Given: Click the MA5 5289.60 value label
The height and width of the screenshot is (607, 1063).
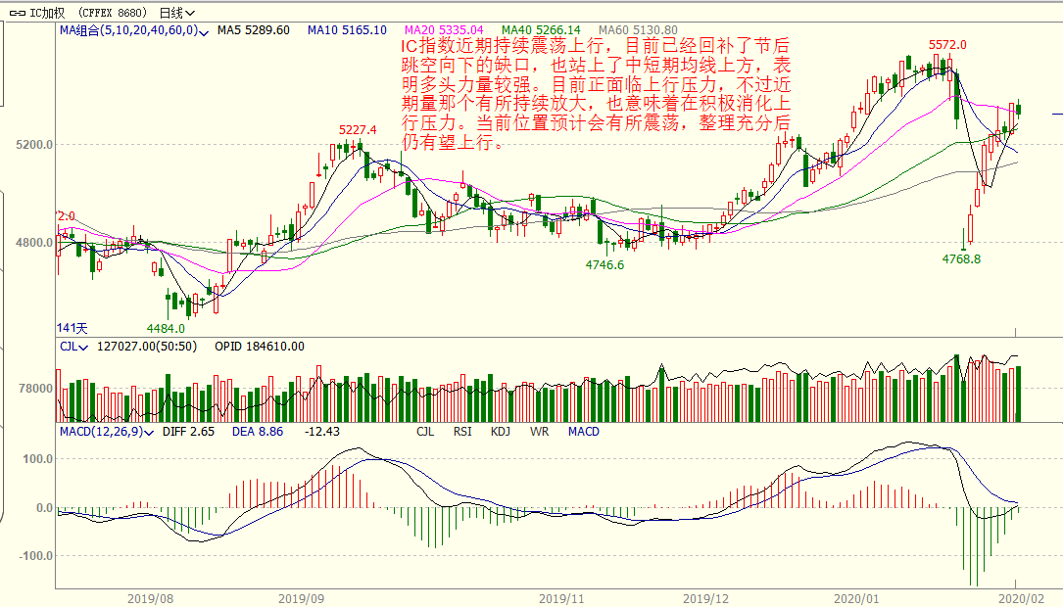Looking at the screenshot, I should (x=253, y=30).
